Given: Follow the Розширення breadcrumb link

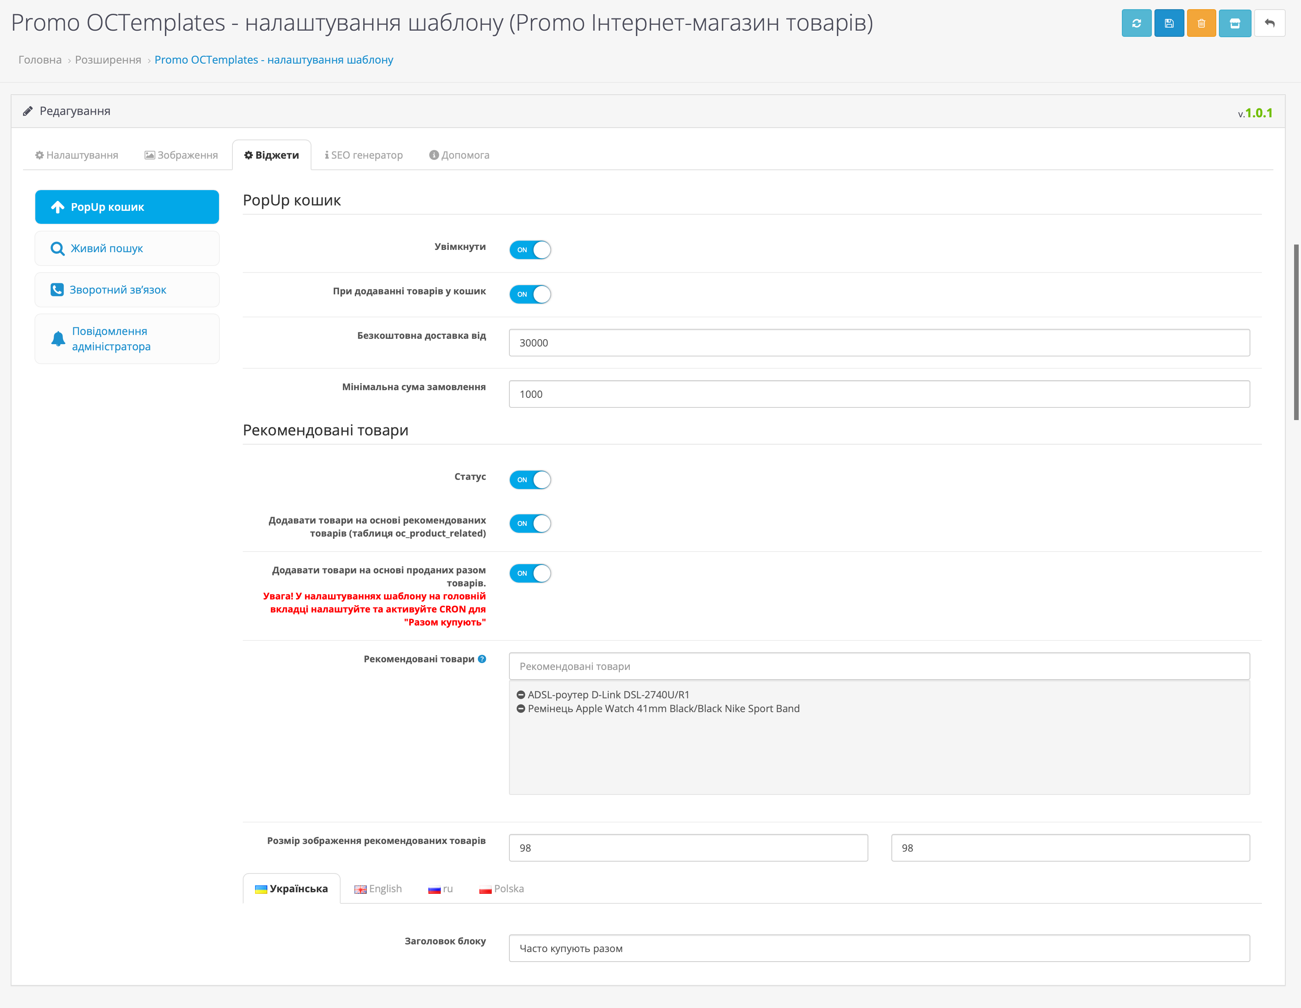Looking at the screenshot, I should point(108,59).
